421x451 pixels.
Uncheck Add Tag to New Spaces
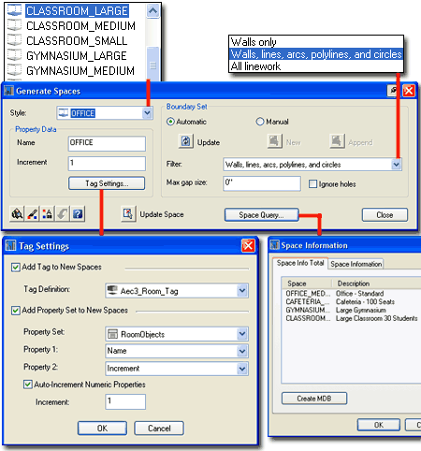pos(15,268)
